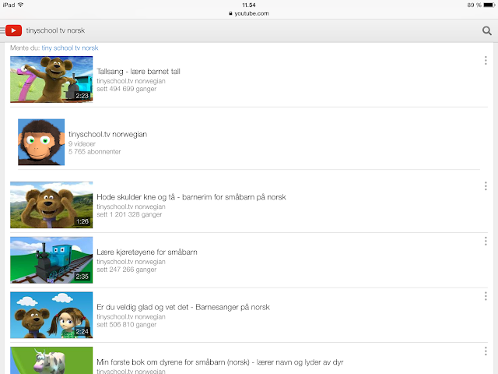498x374 pixels.
Task: Open options menu for Hode skulder video
Action: 486,186
